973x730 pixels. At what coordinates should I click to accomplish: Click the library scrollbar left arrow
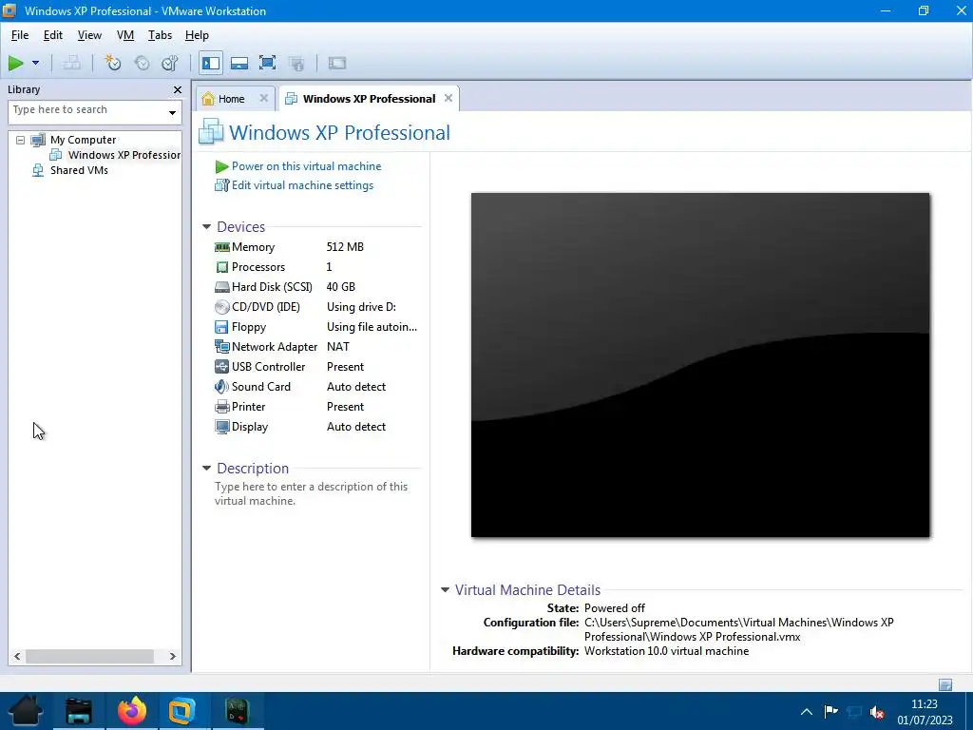click(17, 656)
